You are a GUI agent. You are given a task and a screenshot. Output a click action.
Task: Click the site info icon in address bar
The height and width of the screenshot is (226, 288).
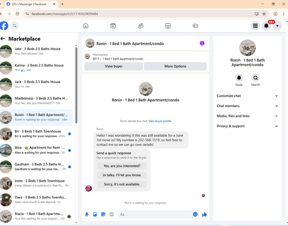click(x=27, y=14)
